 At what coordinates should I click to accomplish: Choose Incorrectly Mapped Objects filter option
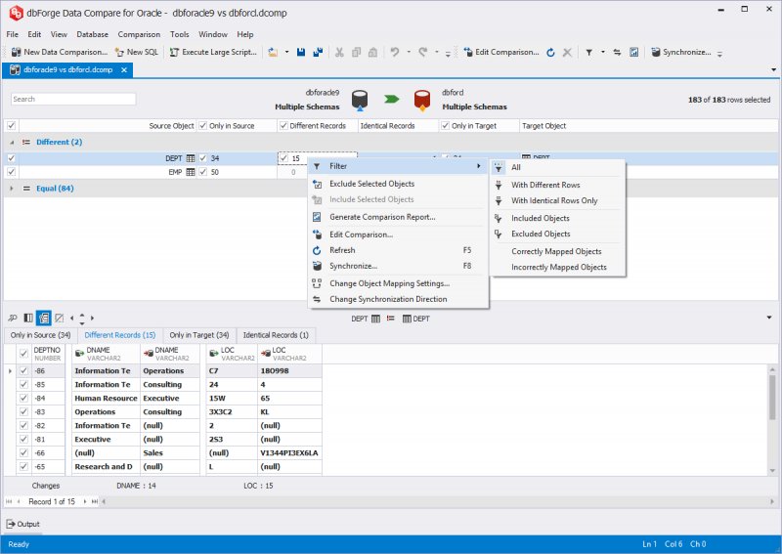(557, 268)
